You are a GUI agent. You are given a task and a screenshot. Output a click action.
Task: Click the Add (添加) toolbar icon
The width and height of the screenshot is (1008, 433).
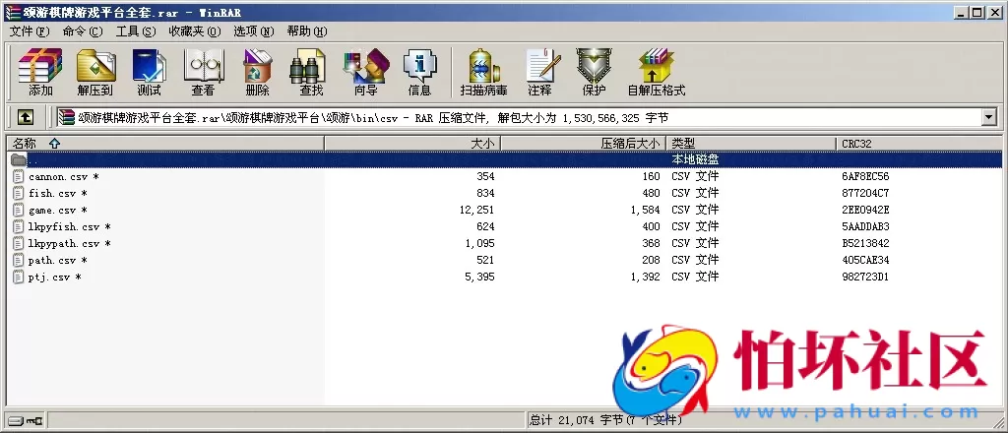point(39,71)
